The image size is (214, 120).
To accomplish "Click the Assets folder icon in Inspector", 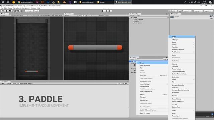I will coord(172,17).
